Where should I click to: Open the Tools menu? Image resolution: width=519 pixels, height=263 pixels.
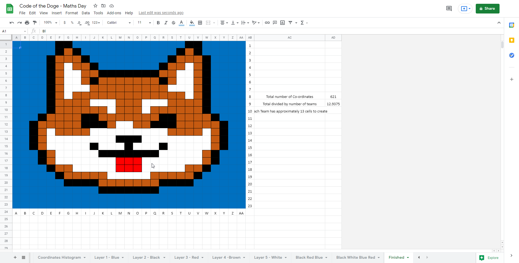coord(98,13)
